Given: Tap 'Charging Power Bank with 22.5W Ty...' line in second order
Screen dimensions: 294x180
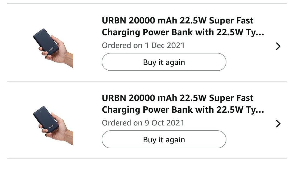Looking at the screenshot, I should (183, 110).
